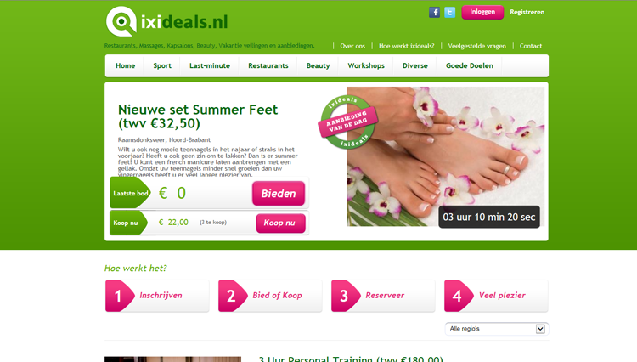Place a bid with Bieden button
This screenshot has height=362, width=637.
click(279, 194)
